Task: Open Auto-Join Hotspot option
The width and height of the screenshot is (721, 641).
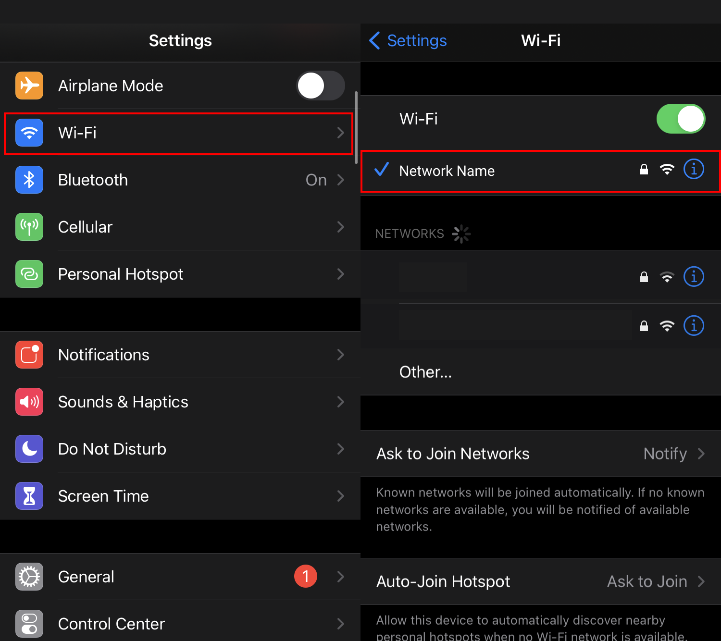Action: point(541,581)
